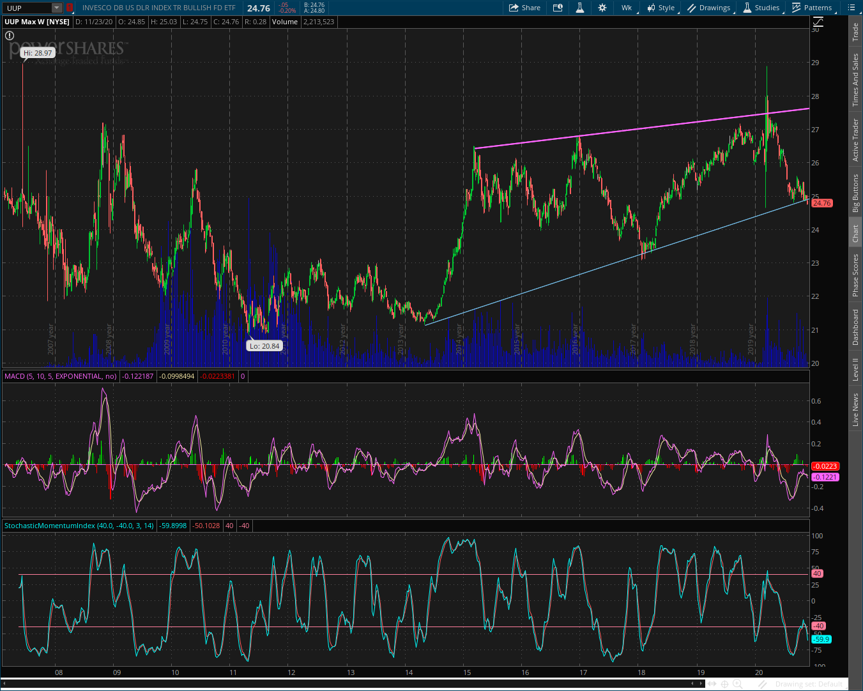Click the -40 oversold level tag
The image size is (863, 691).
click(818, 626)
